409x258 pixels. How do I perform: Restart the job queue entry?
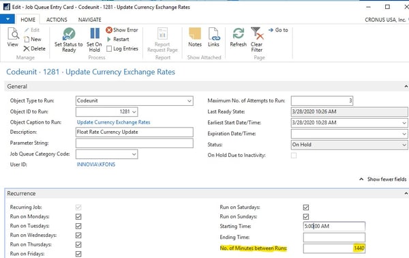[x=118, y=39]
